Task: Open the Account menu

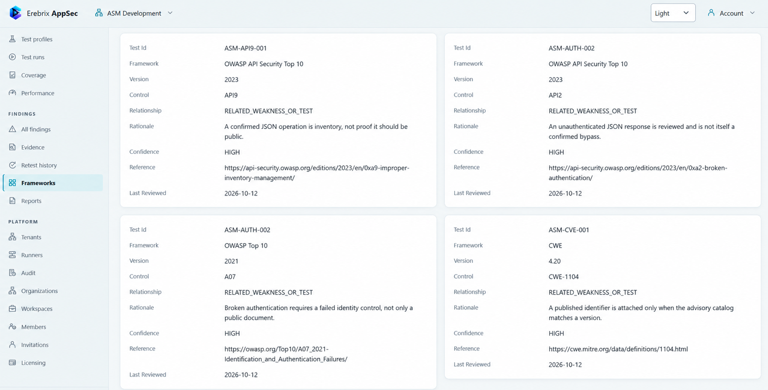Action: (x=731, y=13)
